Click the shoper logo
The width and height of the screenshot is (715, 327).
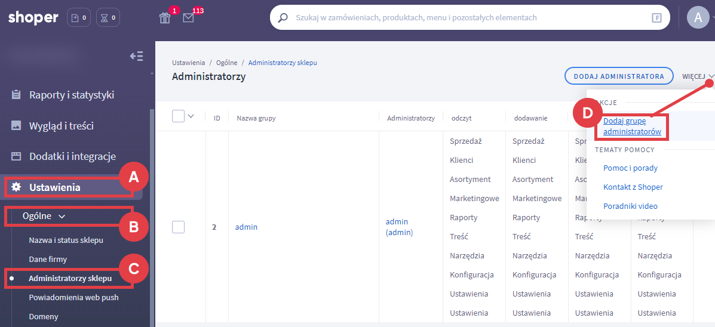(x=33, y=18)
